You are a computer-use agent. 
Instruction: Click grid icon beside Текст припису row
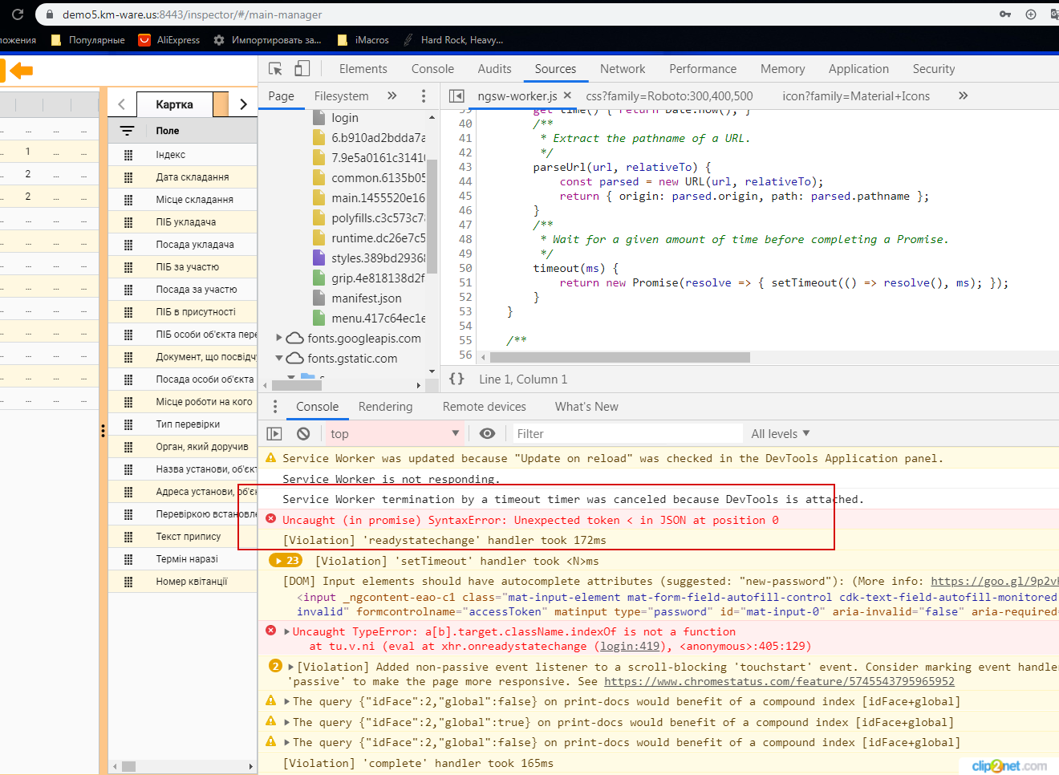tap(128, 537)
